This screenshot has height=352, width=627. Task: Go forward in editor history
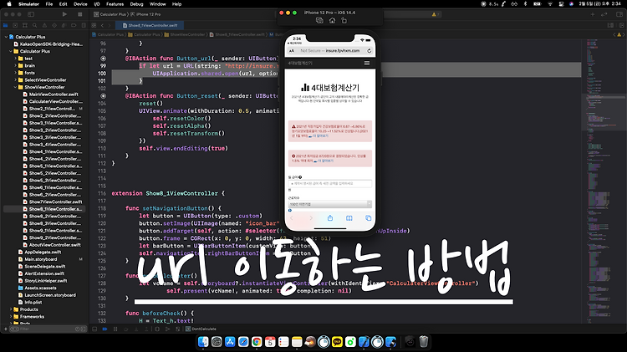click(x=110, y=25)
